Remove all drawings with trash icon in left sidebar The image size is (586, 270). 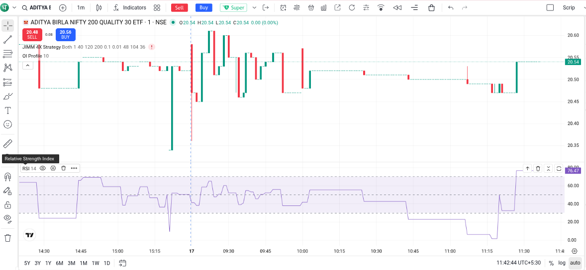[x=8, y=238]
